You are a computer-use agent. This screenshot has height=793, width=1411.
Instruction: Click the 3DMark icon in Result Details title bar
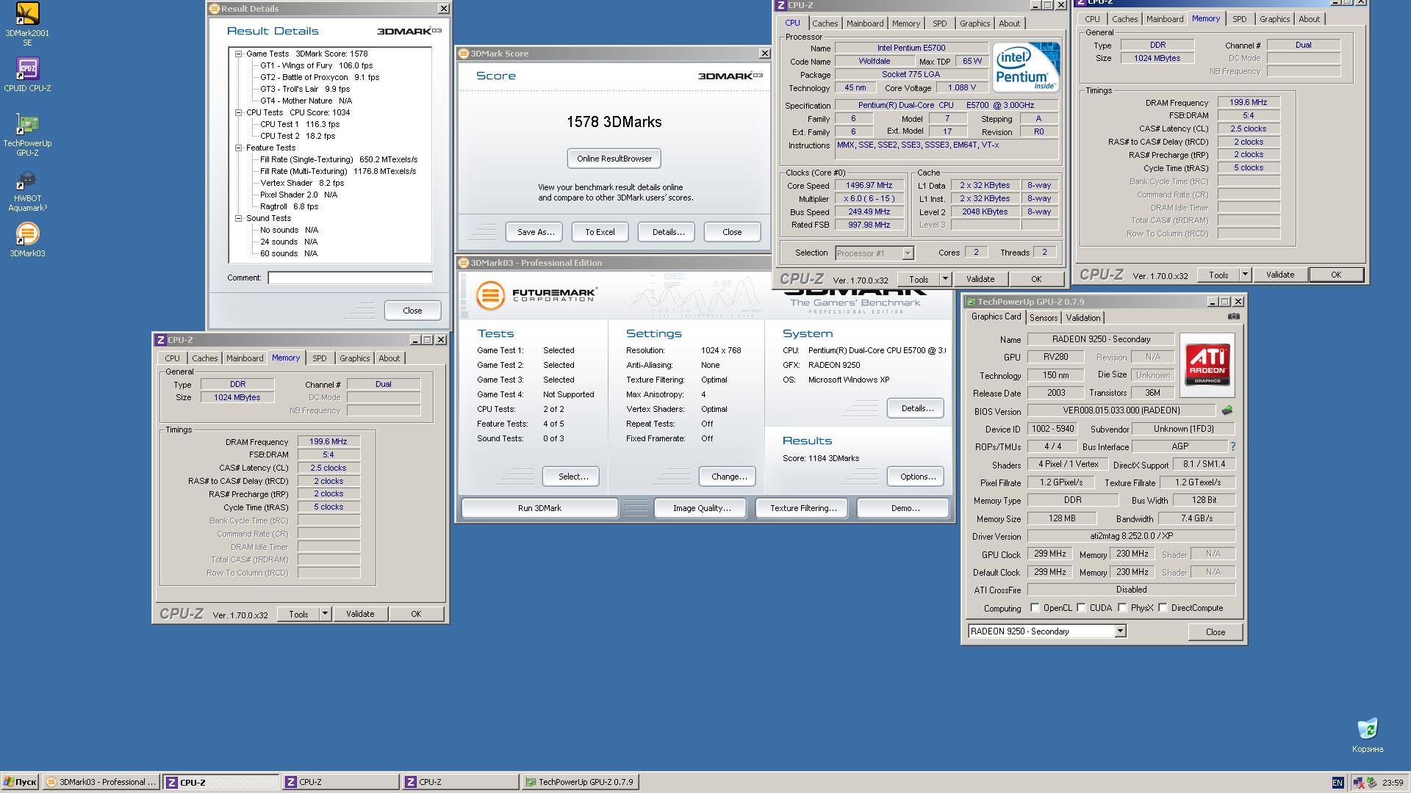coord(215,9)
